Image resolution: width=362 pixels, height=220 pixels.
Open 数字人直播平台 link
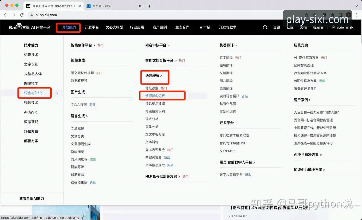pyautogui.click(x=231, y=175)
